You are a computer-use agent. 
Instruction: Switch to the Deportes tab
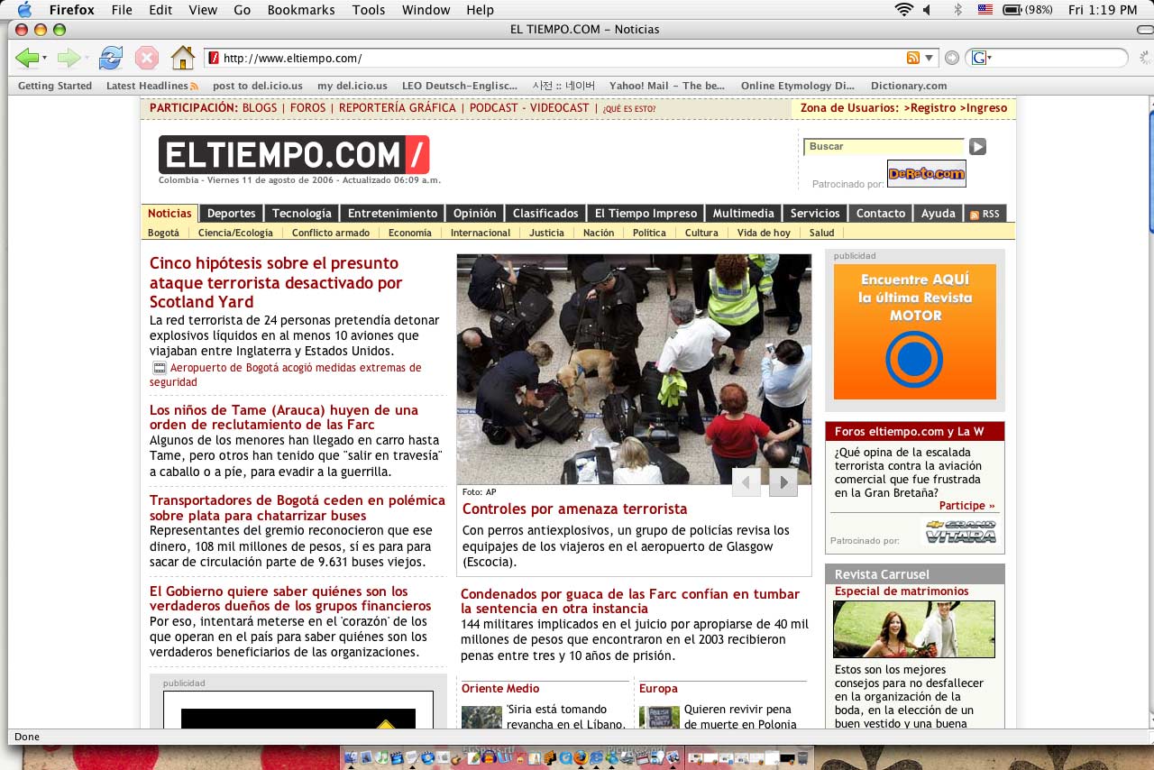point(231,213)
